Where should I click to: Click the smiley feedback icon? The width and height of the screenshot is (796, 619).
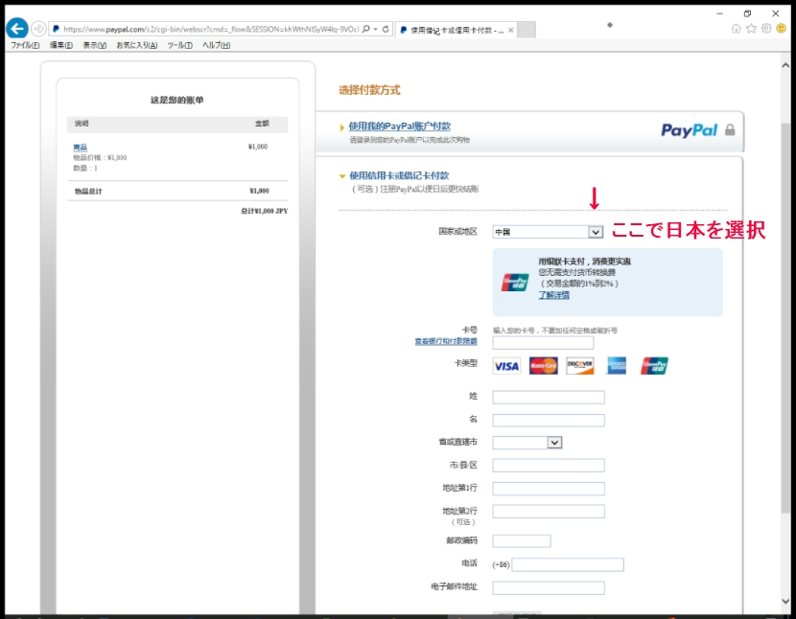click(x=782, y=29)
